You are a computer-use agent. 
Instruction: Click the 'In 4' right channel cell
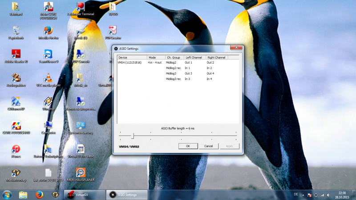(x=209, y=79)
